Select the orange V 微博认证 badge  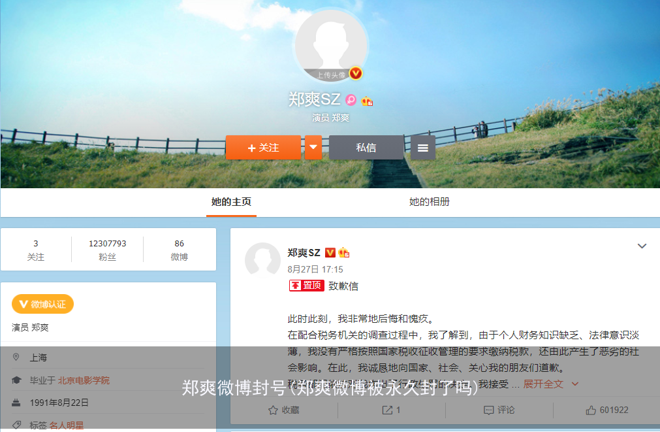click(43, 304)
